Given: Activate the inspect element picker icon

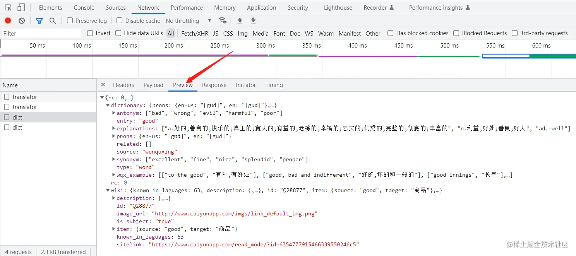Looking at the screenshot, I should point(8,7).
